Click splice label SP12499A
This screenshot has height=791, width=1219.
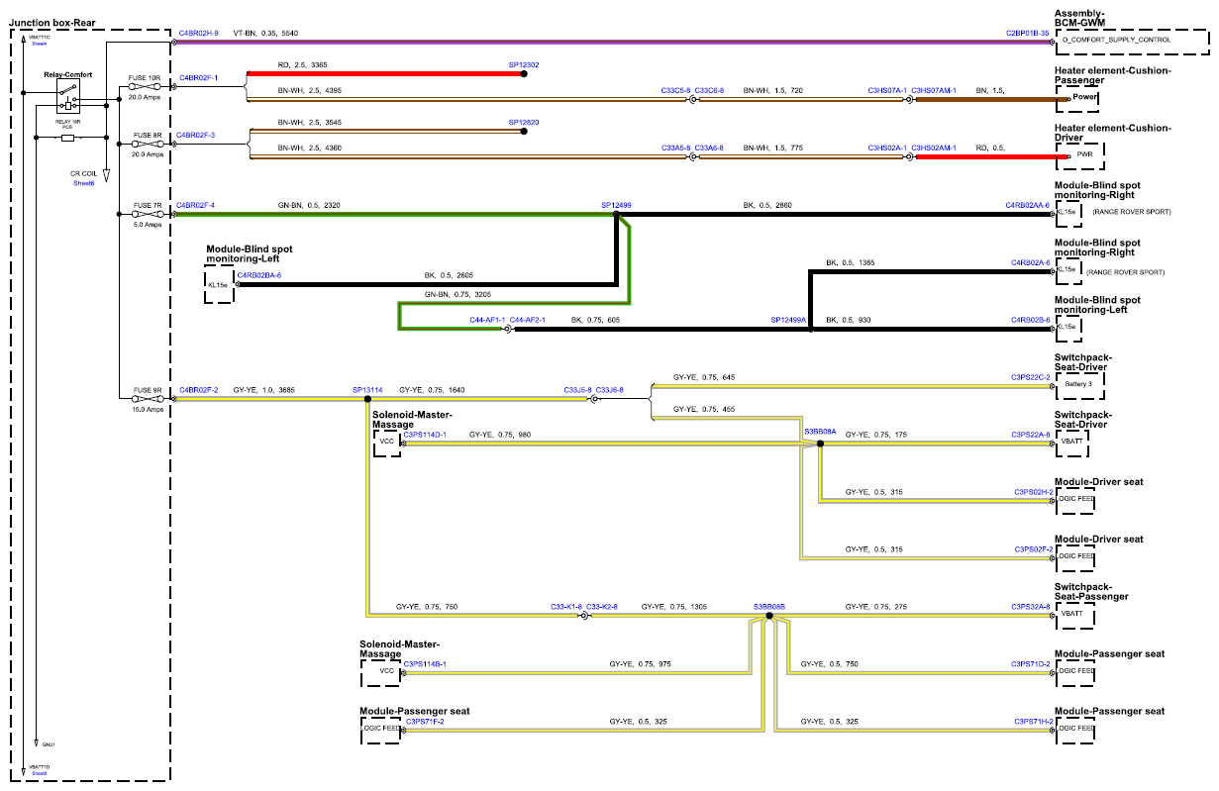pos(789,320)
